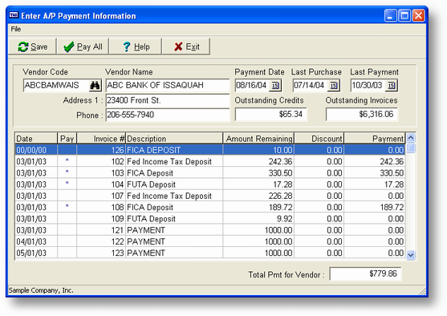
Task: Click the Discount column header
Action: click(319, 139)
